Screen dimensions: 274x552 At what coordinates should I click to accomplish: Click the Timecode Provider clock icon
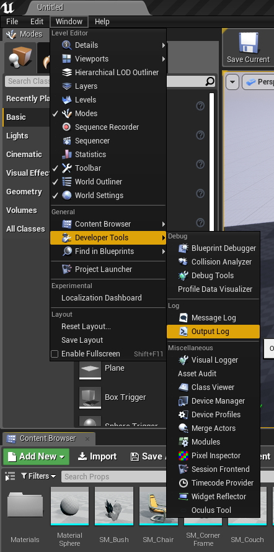(183, 483)
